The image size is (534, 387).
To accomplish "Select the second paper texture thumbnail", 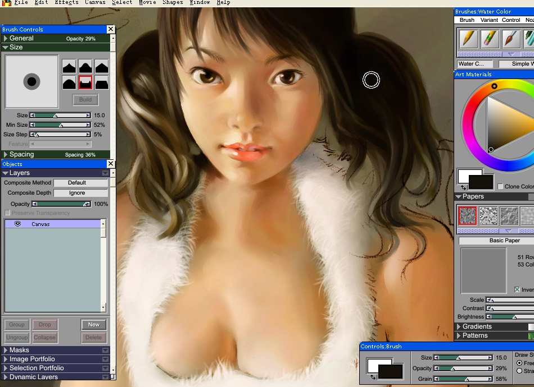I will click(488, 216).
